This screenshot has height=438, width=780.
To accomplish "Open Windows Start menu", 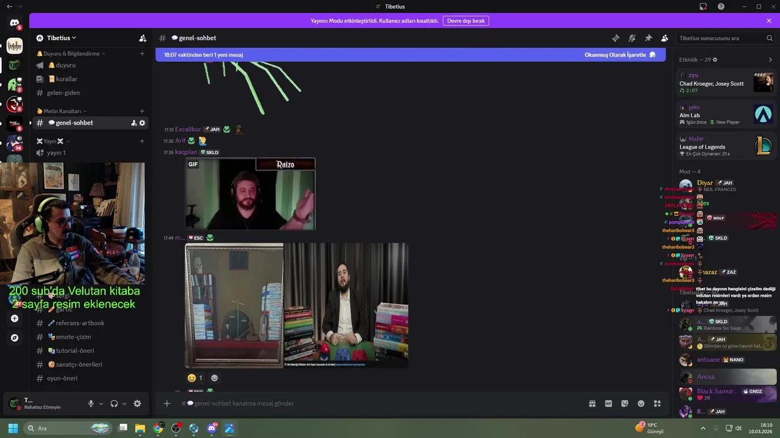I will 13,428.
